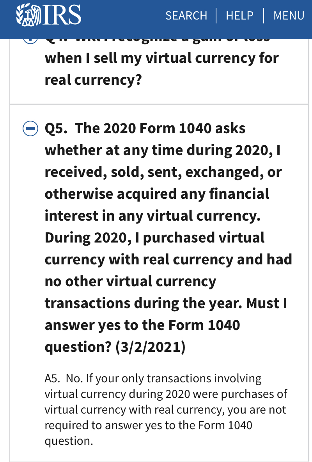The width and height of the screenshot is (312, 462).
Task: Go to homepage via IRS wordmark text
Action: click(x=62, y=15)
